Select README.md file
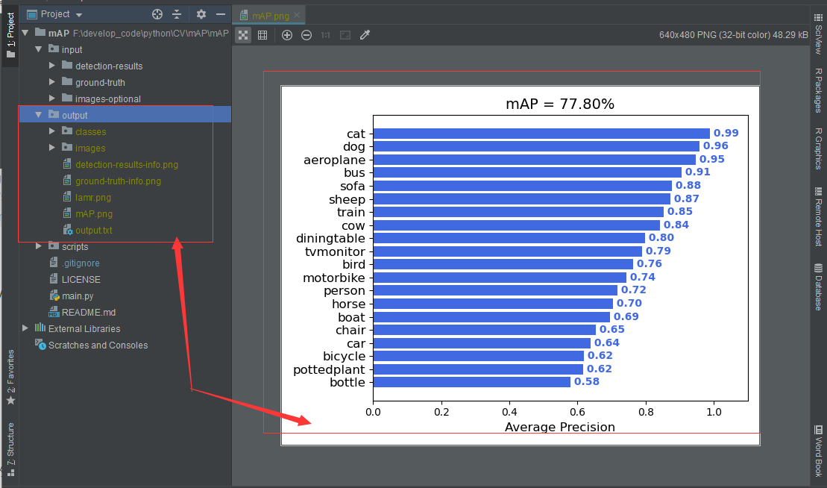 [89, 313]
